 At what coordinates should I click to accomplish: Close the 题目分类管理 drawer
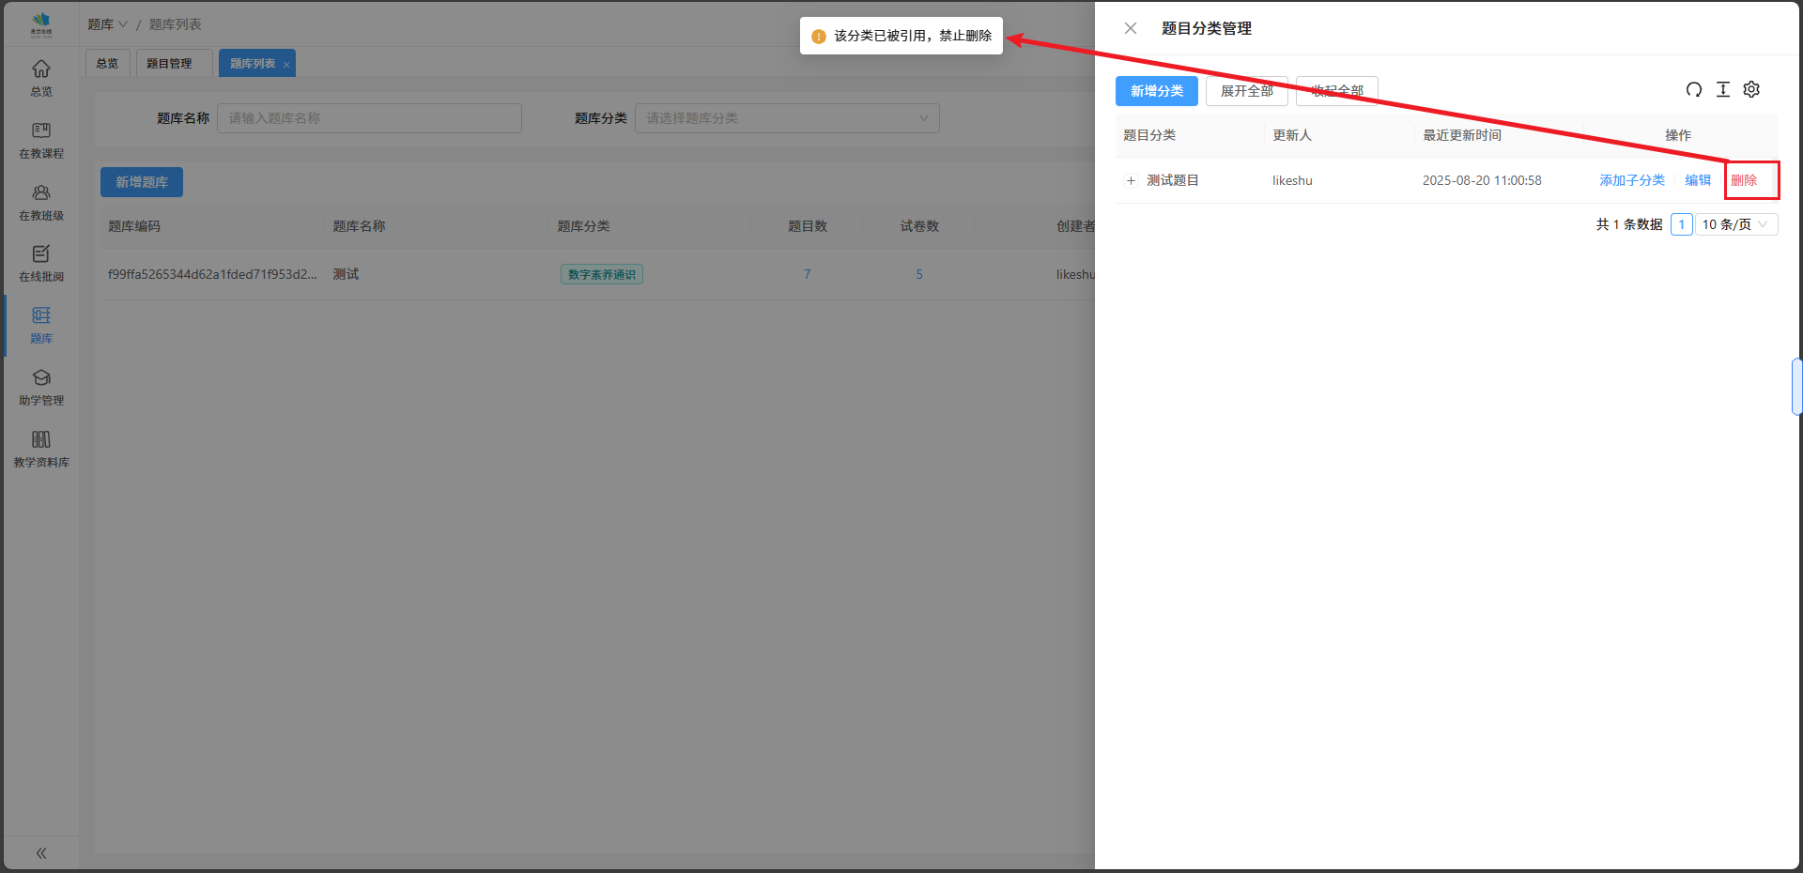pyautogui.click(x=1131, y=28)
